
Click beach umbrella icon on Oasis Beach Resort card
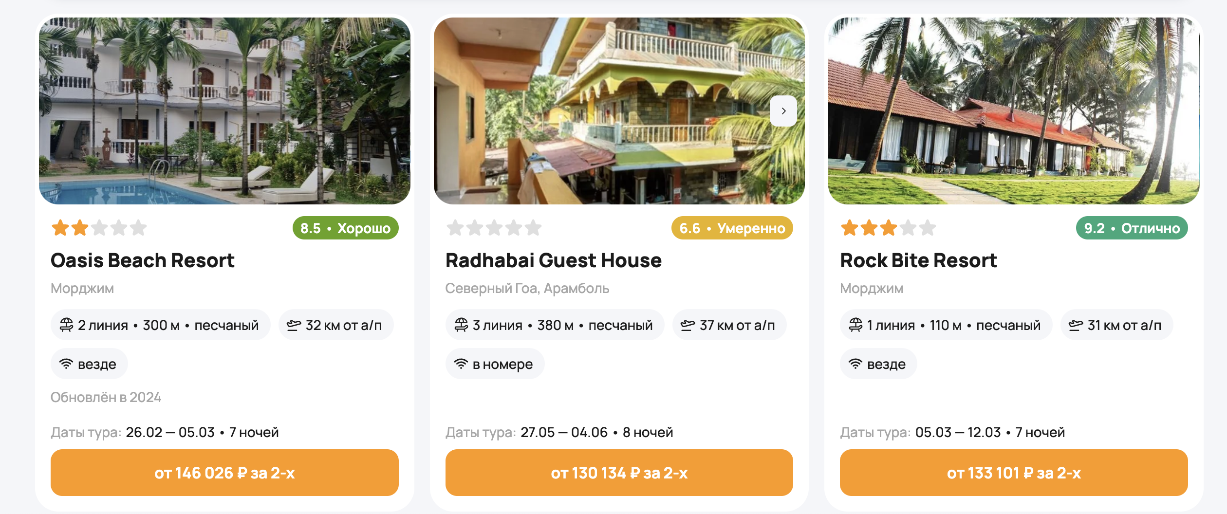coord(66,325)
